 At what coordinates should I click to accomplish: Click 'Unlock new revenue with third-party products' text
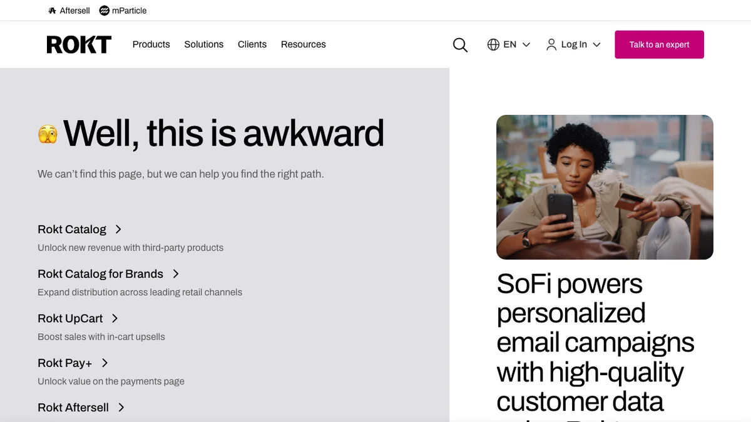[x=130, y=248]
